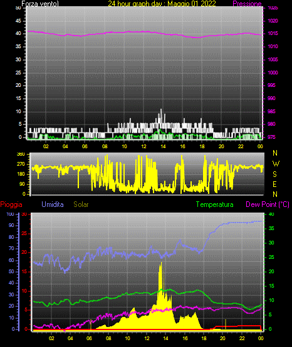This screenshot has width=292, height=347.
Task: Click the 975 pressure axis value
Action: tap(271, 137)
